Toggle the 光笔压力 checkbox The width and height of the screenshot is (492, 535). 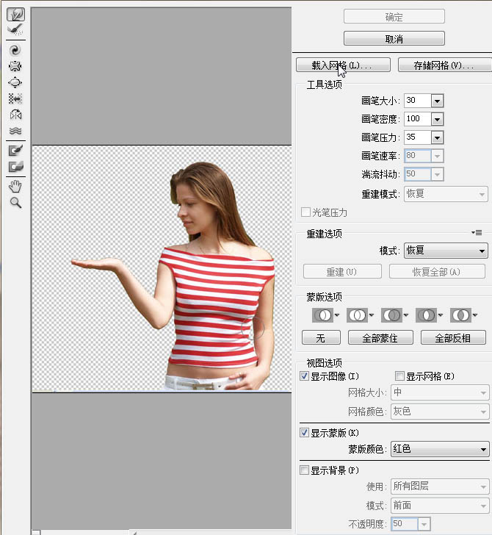(x=305, y=212)
